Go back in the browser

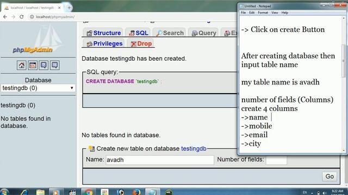pos(5,17)
